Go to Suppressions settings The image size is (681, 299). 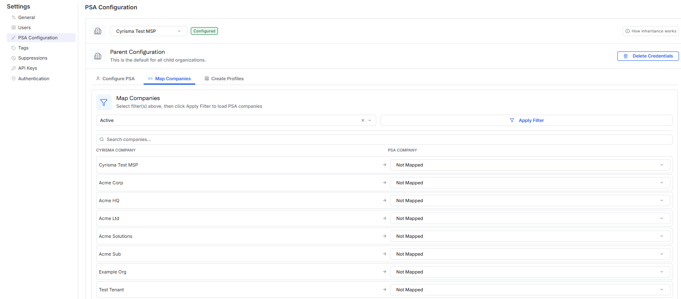coord(41,58)
